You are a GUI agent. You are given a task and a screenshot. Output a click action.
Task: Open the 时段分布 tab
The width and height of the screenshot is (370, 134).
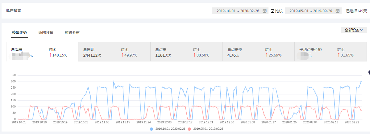[72, 32]
